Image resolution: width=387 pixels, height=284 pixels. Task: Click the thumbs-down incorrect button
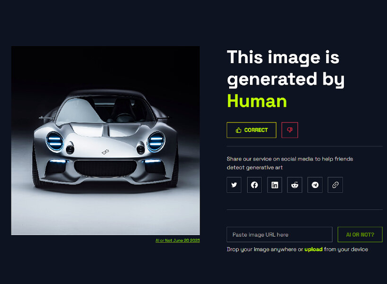(x=290, y=130)
